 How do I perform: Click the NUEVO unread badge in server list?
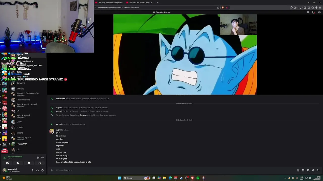[x=5, y=151]
